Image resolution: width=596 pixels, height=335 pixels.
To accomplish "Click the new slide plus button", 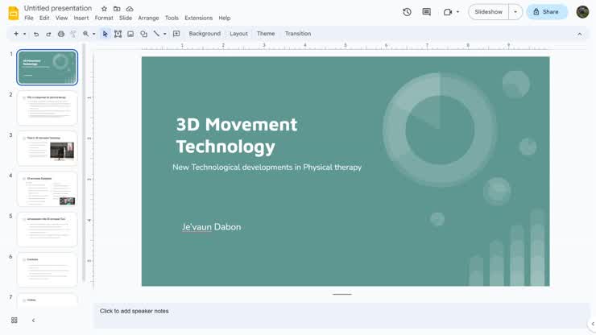I will 16,34.
